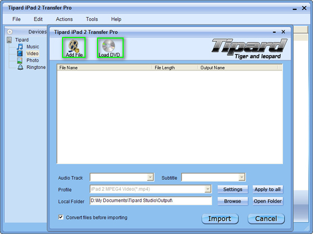The width and height of the screenshot is (313, 234).
Task: Click the Load DVD disc icon
Action: coord(109,46)
